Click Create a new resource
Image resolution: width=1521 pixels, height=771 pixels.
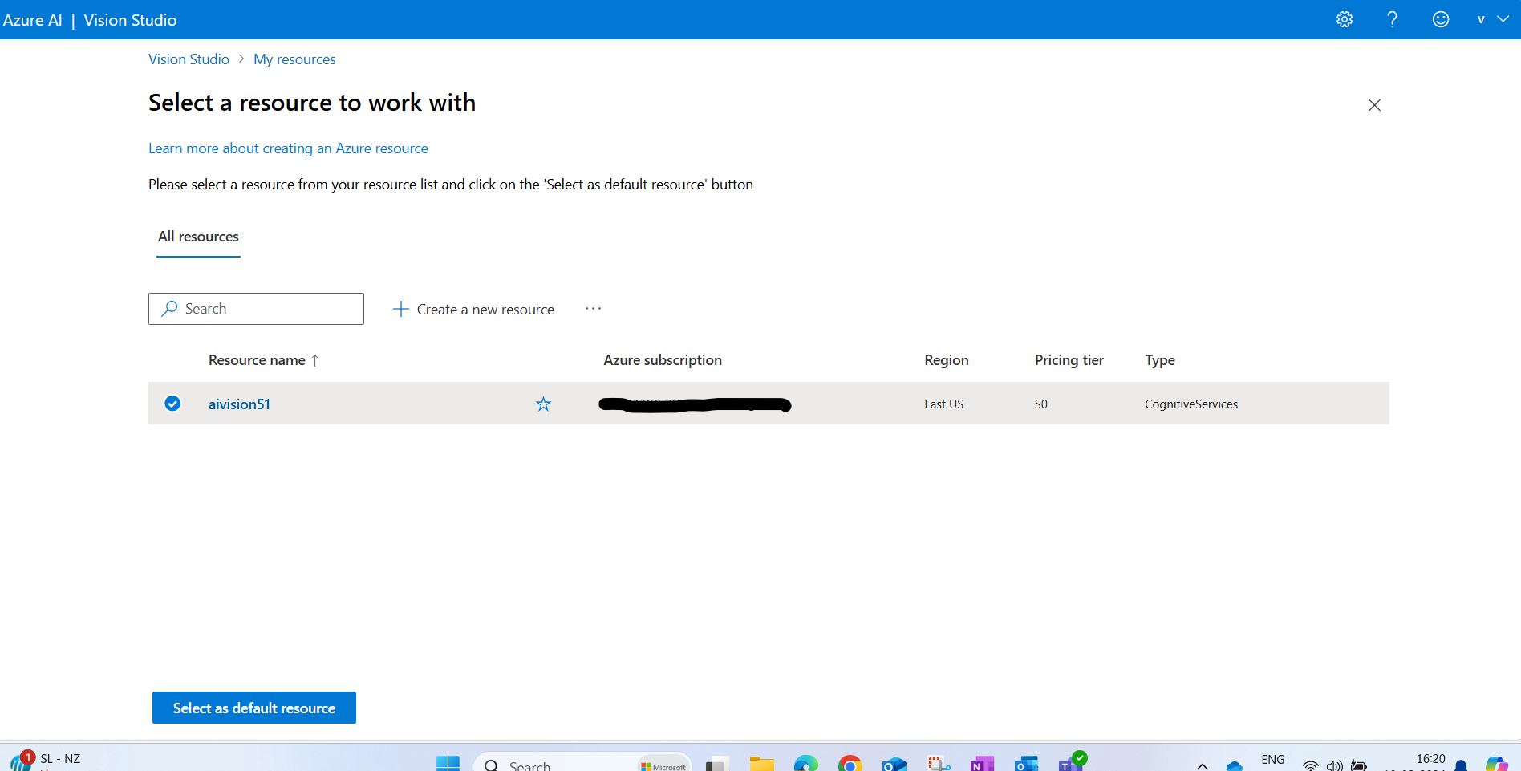473,310
